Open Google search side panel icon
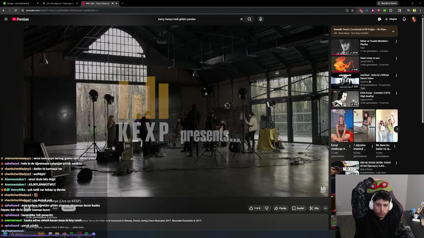Screen dimensions: 424x238 (399, 10)
